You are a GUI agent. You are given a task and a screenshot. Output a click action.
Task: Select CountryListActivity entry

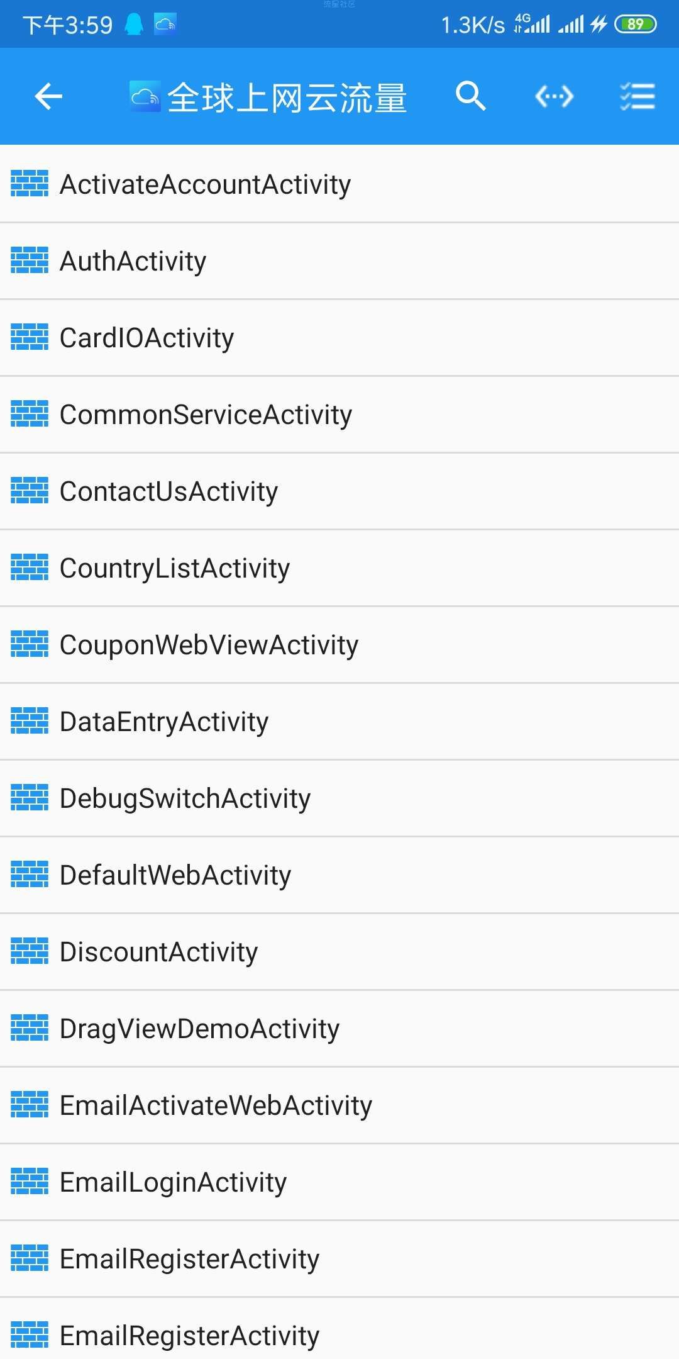pos(339,568)
